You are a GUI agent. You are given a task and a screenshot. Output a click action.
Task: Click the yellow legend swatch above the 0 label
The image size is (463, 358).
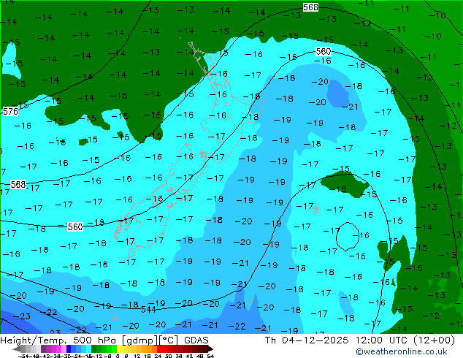pyautogui.click(x=119, y=349)
